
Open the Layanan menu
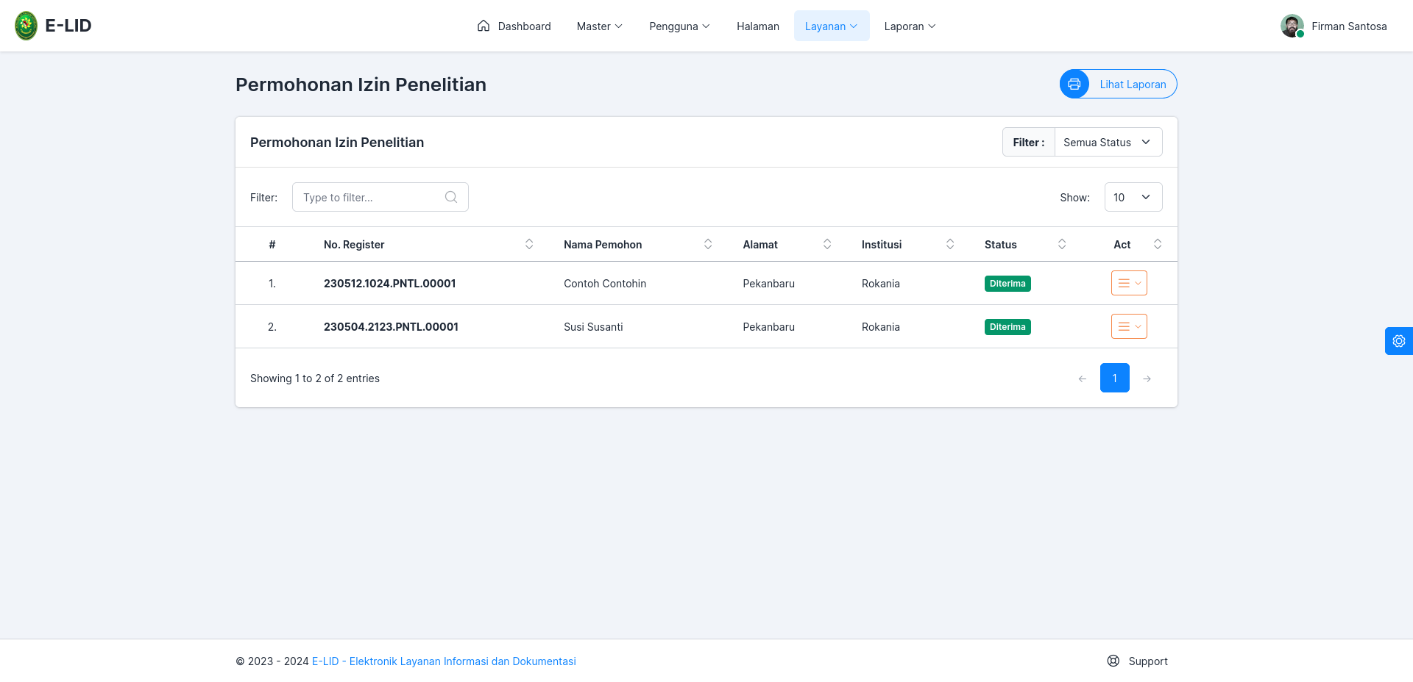coord(832,26)
